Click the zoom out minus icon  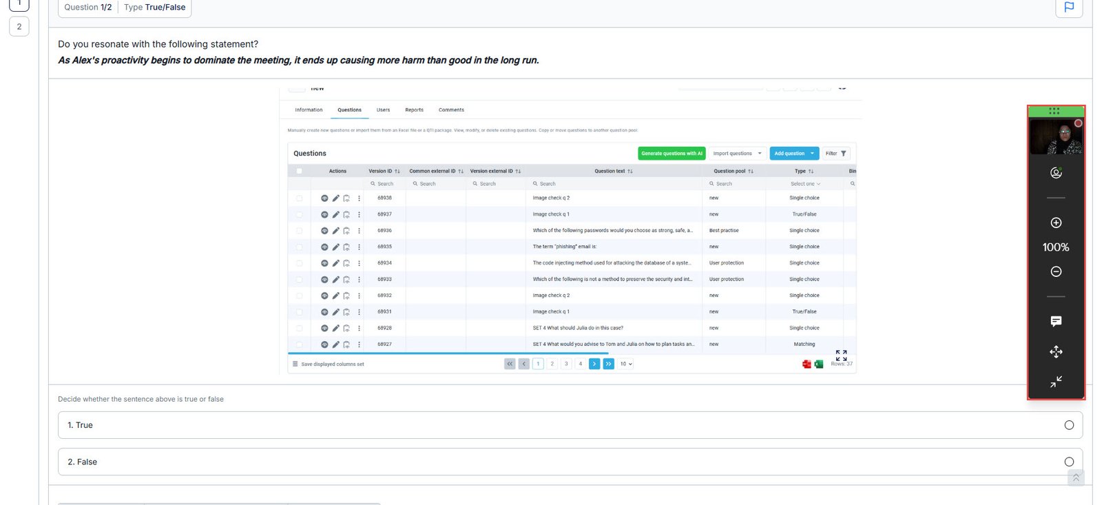(x=1055, y=271)
